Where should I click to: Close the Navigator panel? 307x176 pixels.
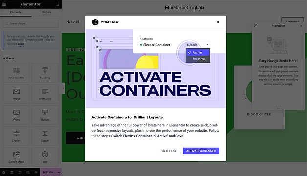pos(301,26)
